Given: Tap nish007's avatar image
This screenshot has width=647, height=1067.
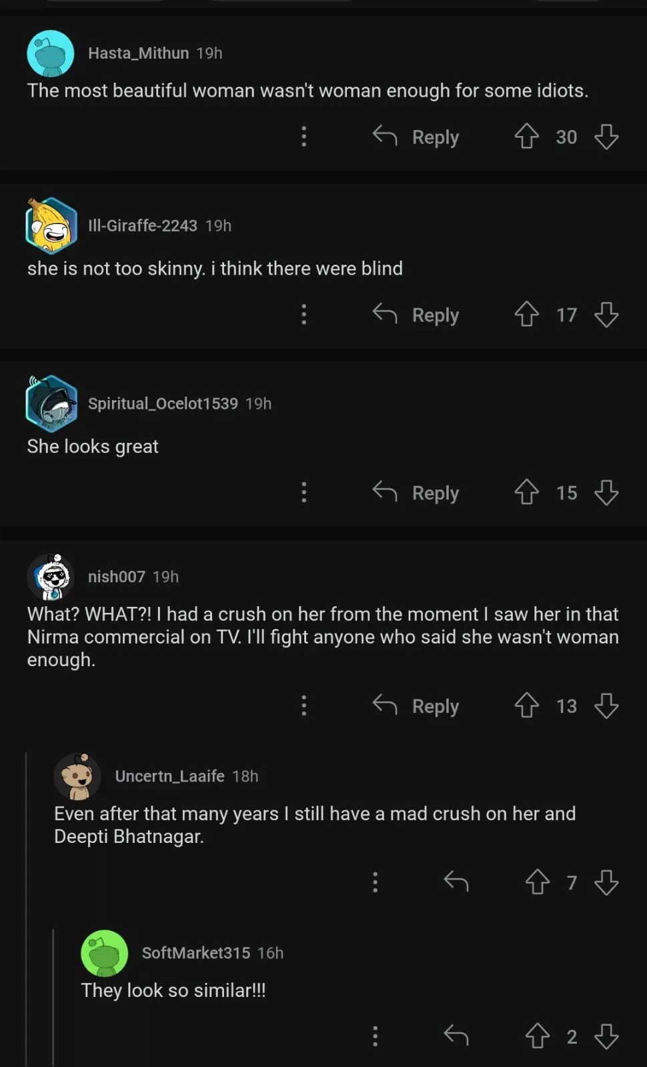Looking at the screenshot, I should click(51, 577).
